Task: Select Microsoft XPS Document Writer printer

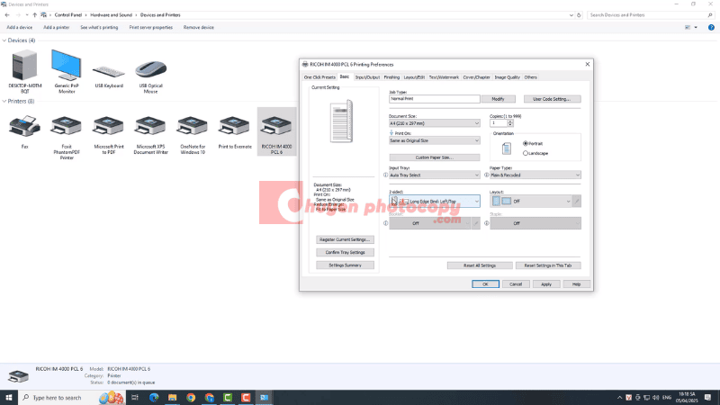Action: [x=150, y=126]
